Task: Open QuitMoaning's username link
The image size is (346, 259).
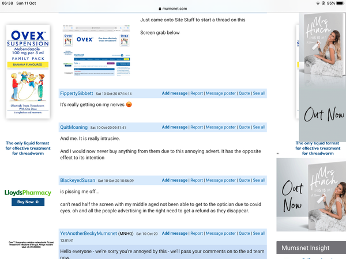Action: tap(74, 127)
